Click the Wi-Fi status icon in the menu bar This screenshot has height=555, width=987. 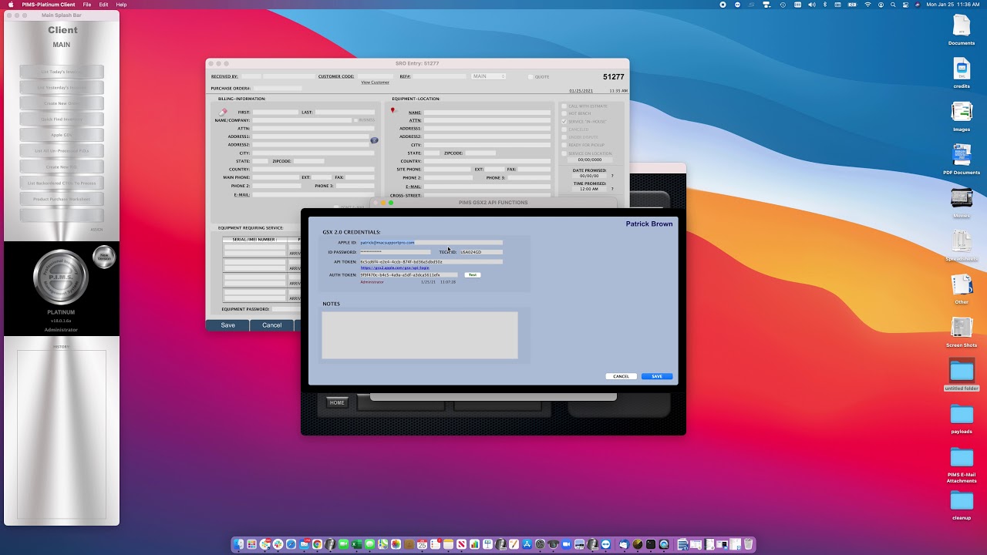pos(867,5)
